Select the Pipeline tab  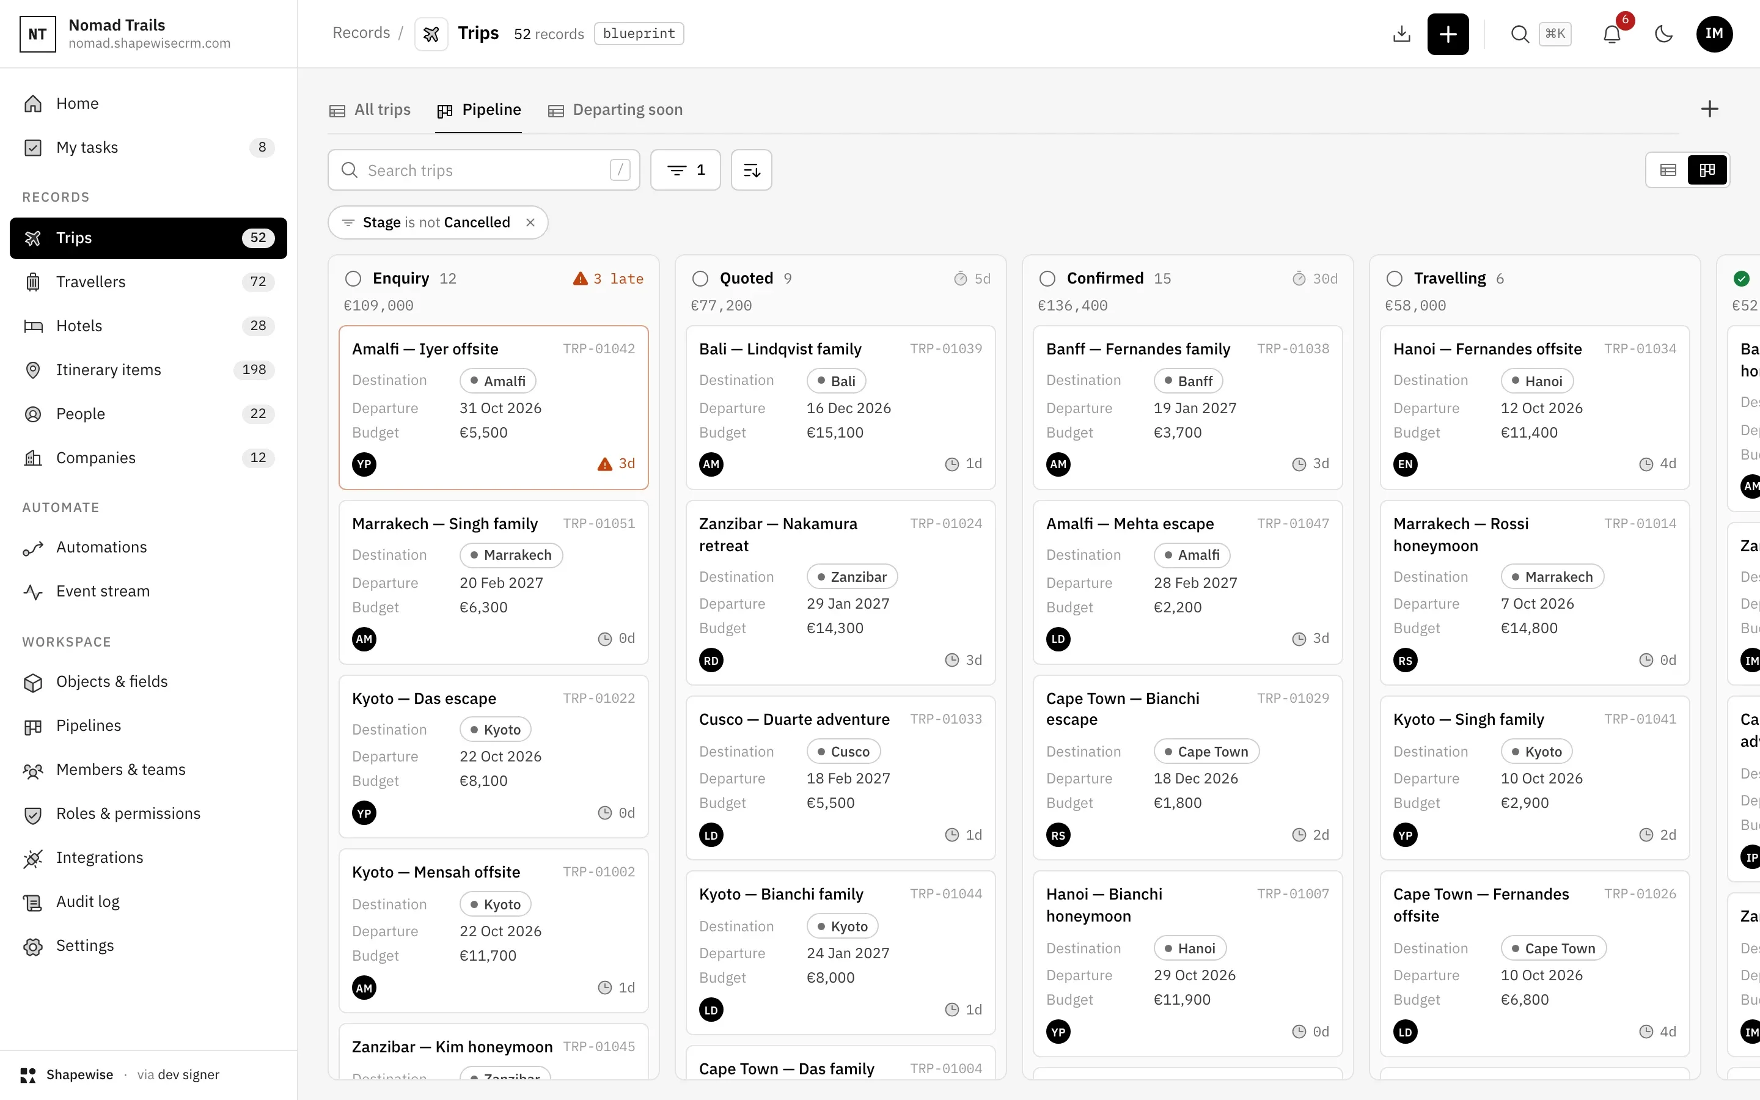click(479, 110)
